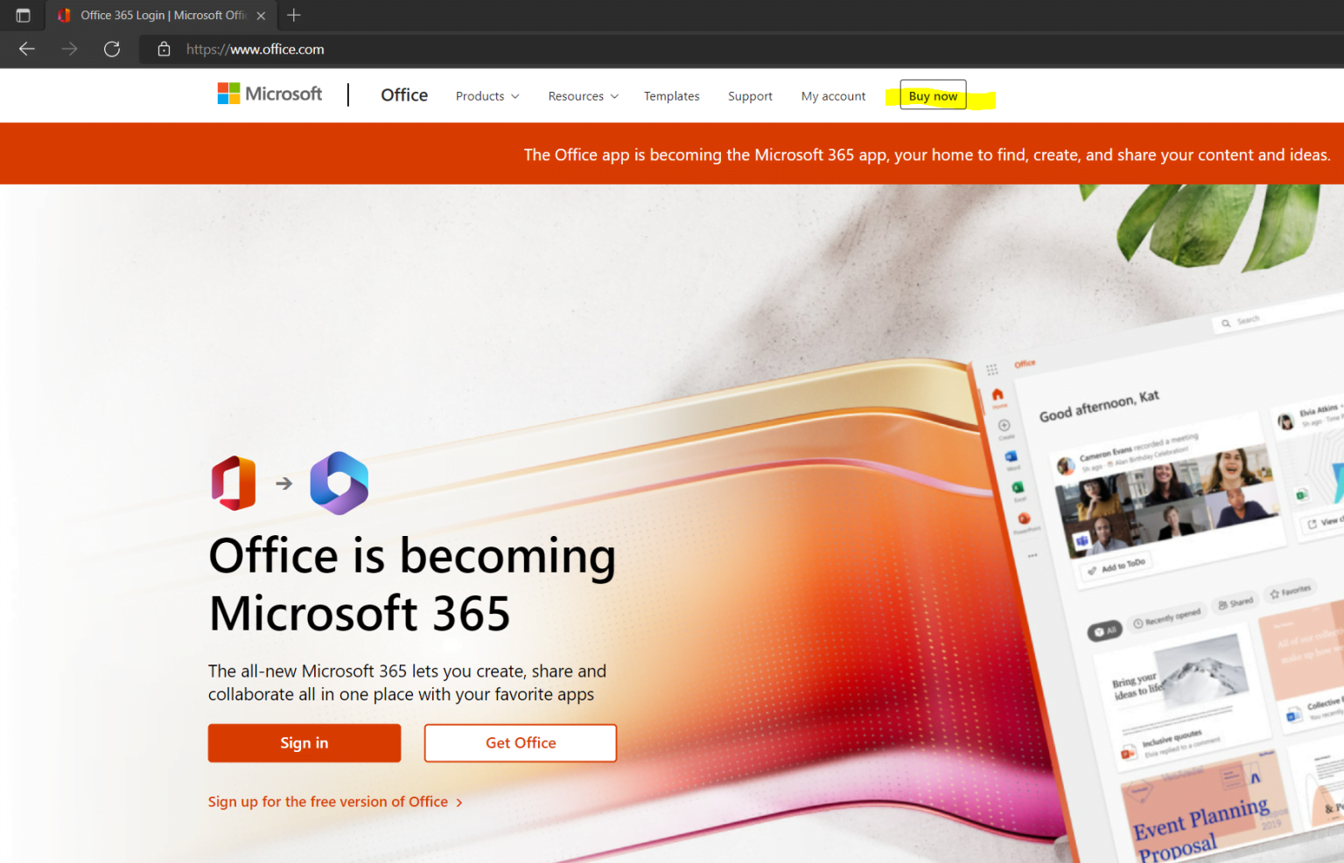Select the Excel icon in the app sidebar
Viewport: 1344px width, 863px height.
(1019, 488)
